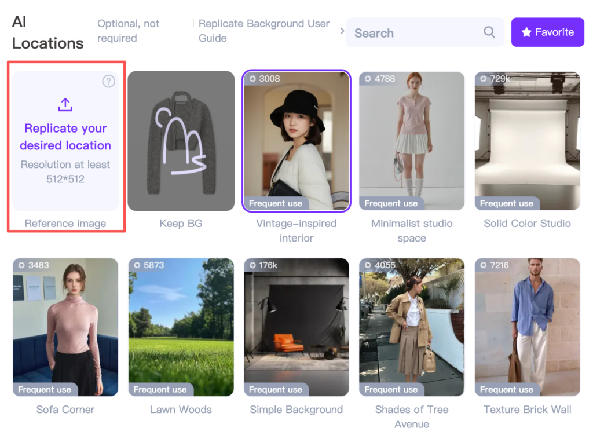Screen dimensions: 593x435
Task: Choose the Lawn Woods background
Action: point(181,327)
